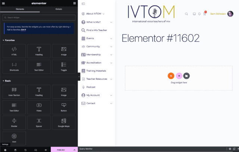Screen dimensions: 239x152
Task: Open the Elementor hamburger menu
Action: [3, 3]
